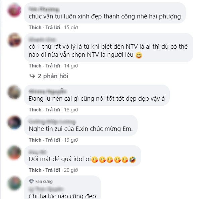Open the 15 giờ timestamp link
The height and width of the screenshot is (199, 211).
[x=71, y=28]
